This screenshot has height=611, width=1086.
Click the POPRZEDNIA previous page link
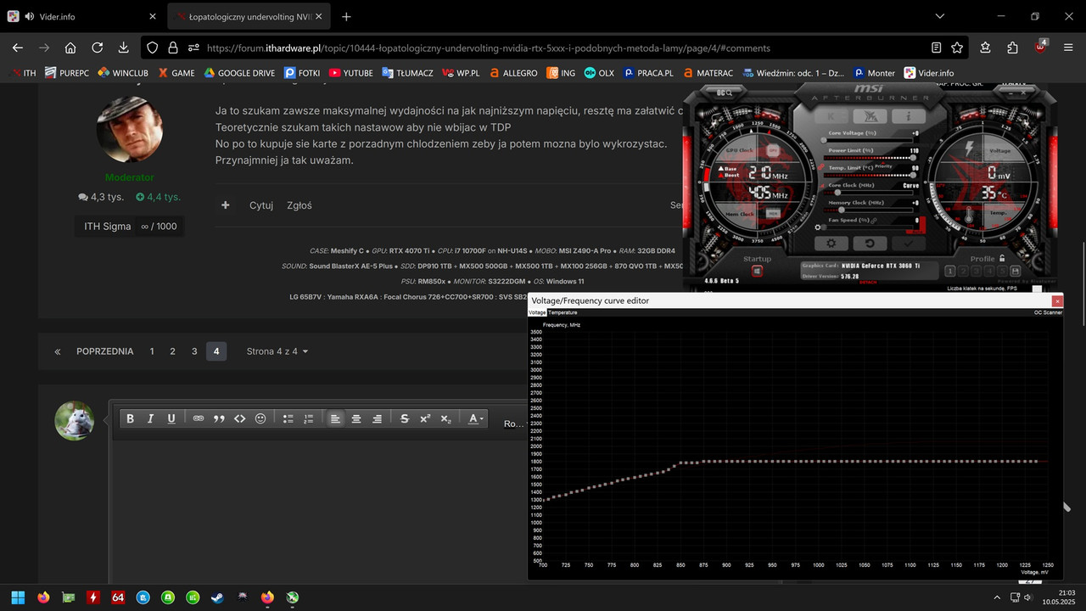point(104,351)
